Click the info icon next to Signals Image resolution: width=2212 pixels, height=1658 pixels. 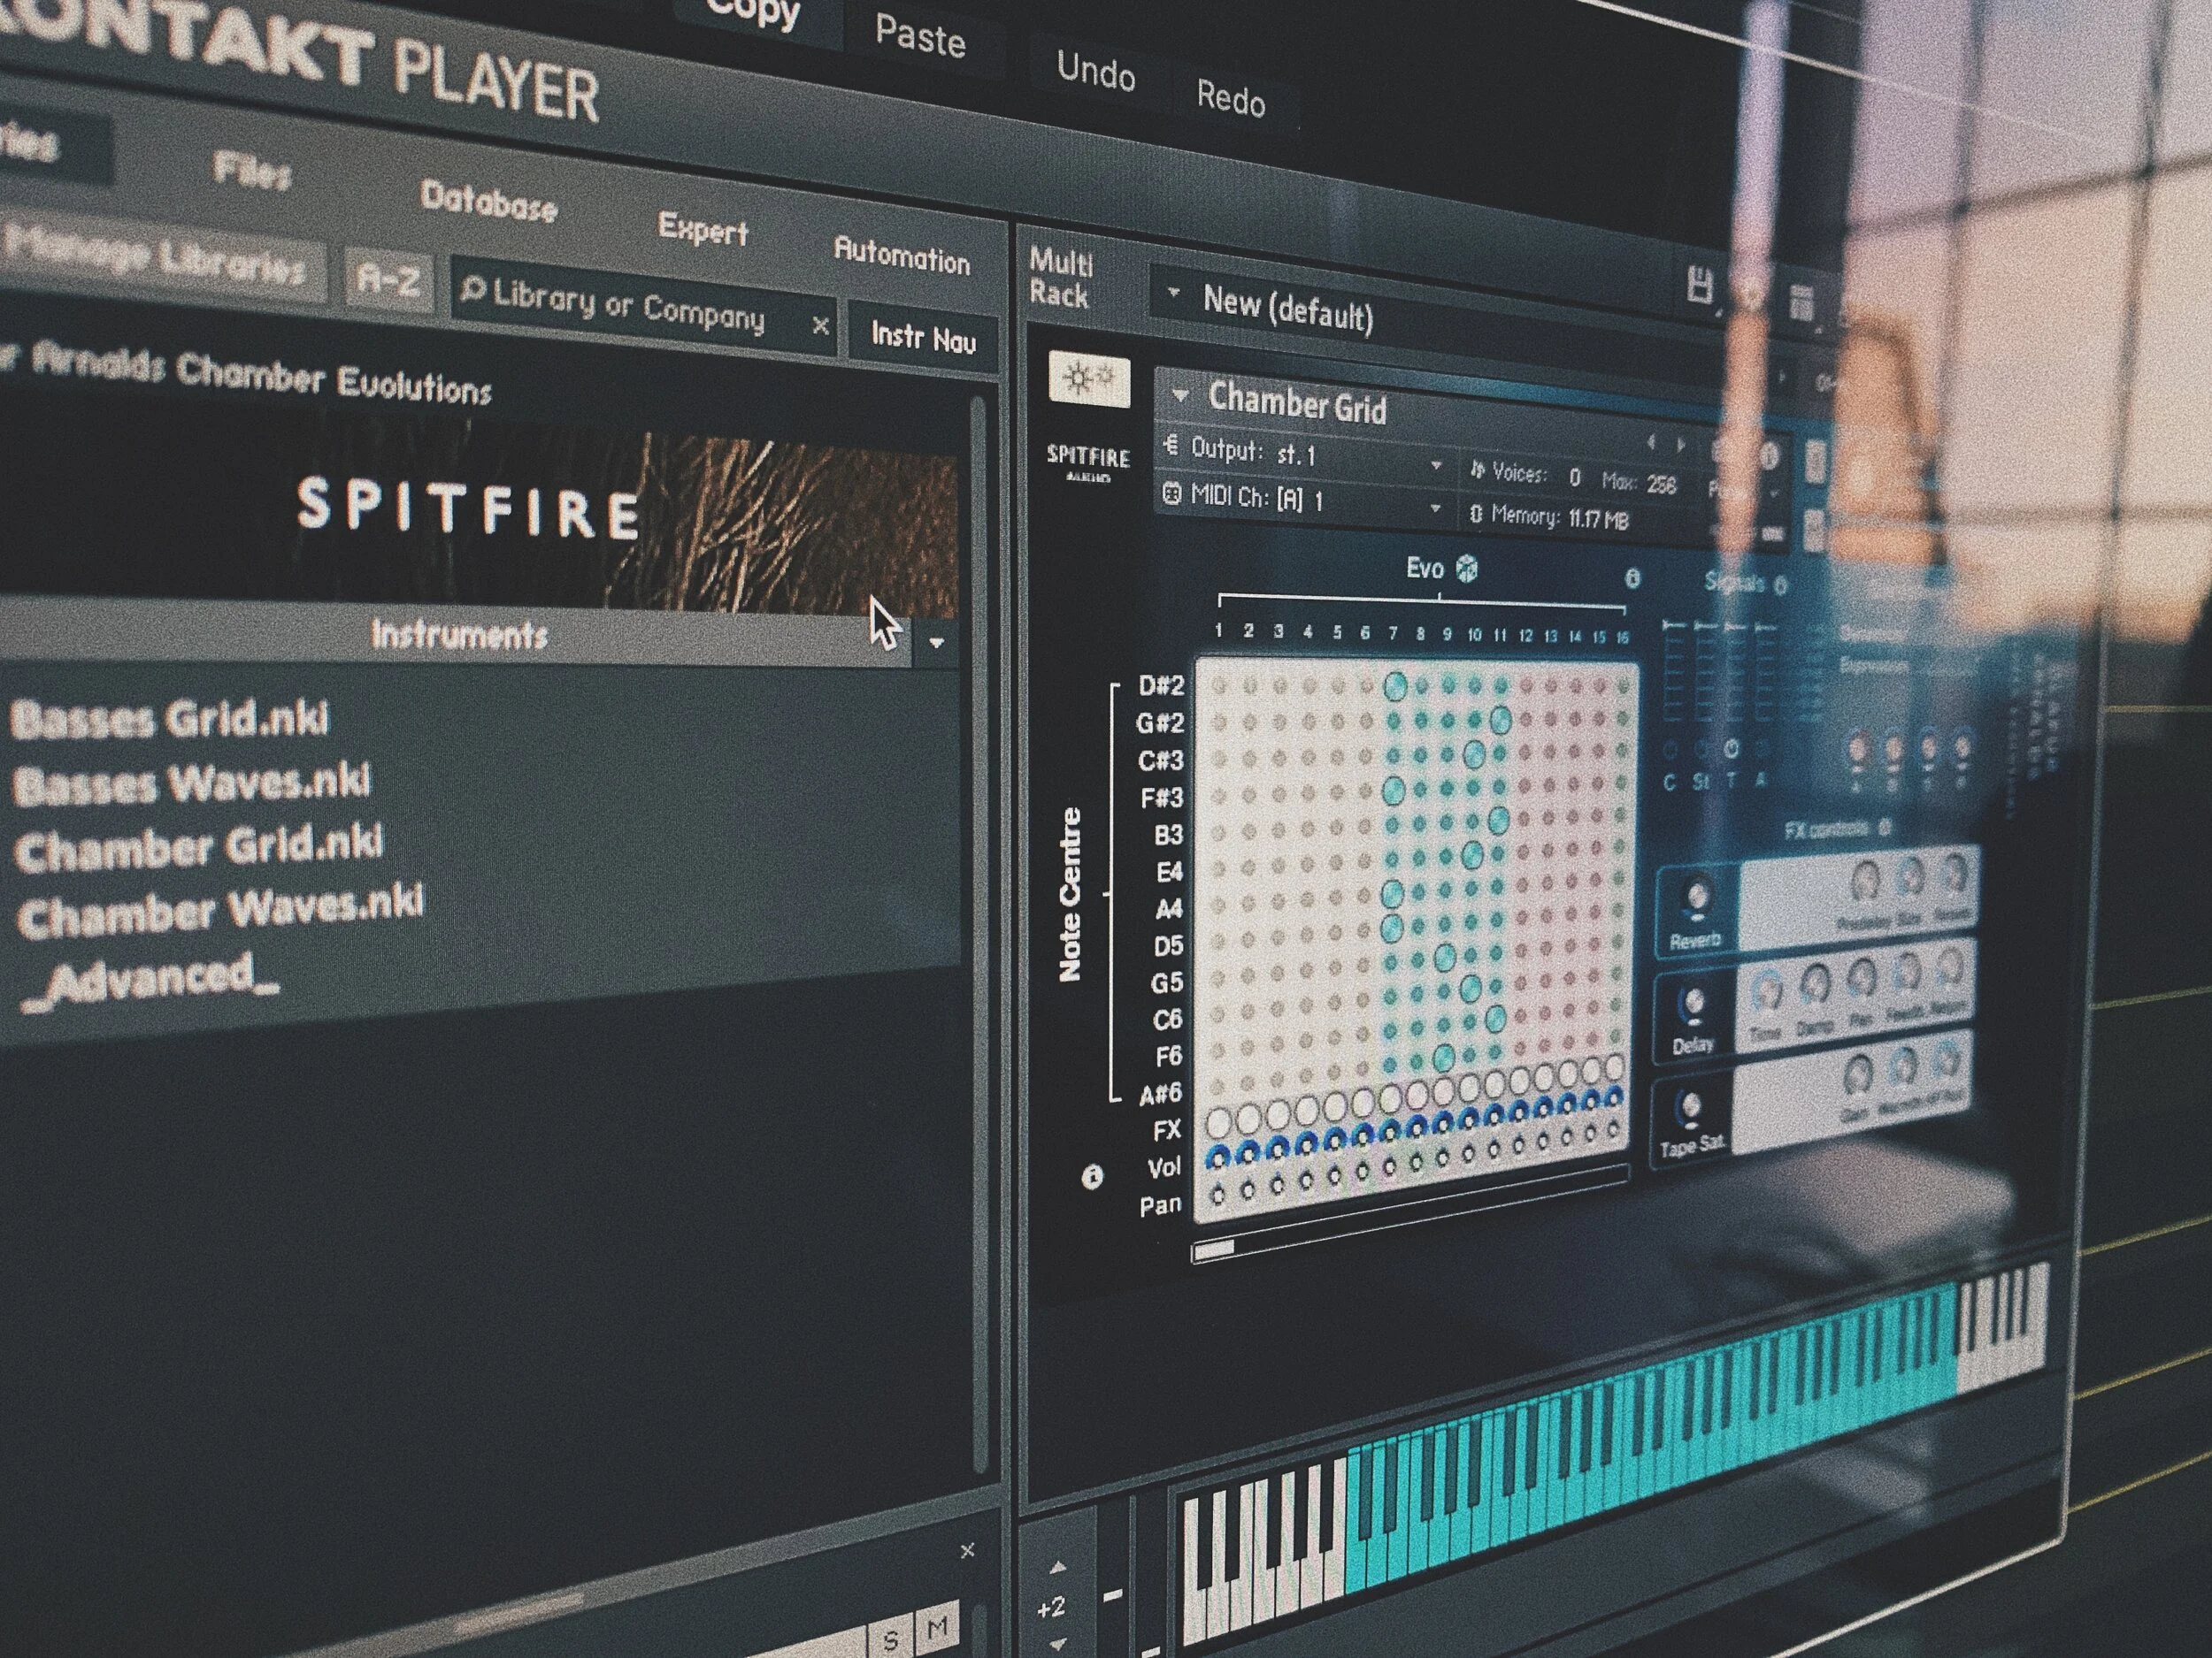(1780, 588)
